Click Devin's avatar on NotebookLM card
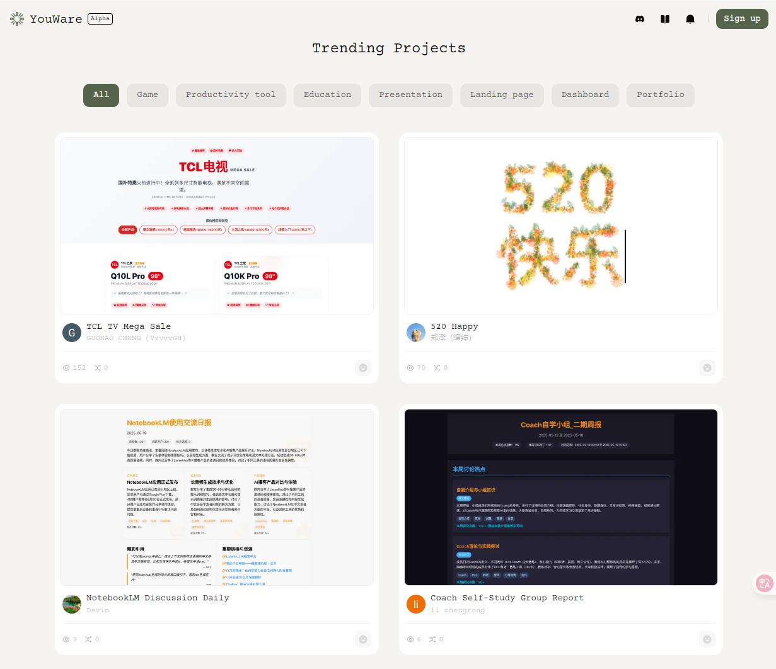The width and height of the screenshot is (776, 669). click(x=72, y=604)
